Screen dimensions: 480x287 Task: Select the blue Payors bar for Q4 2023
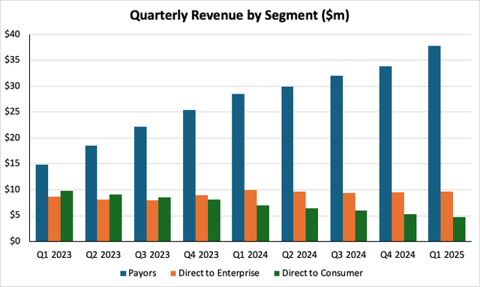point(190,176)
